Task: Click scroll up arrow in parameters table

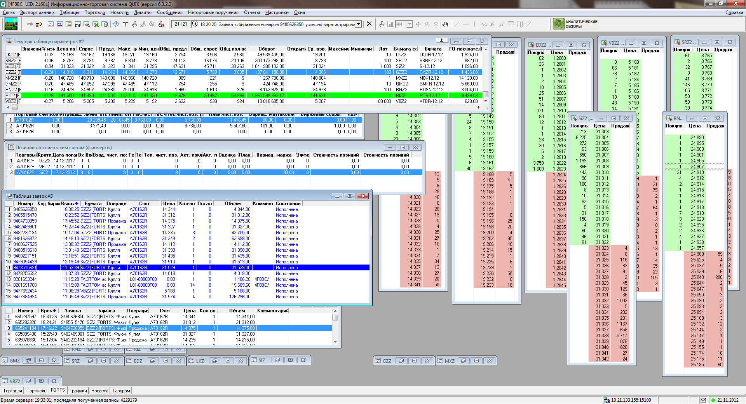Action: coord(486,49)
